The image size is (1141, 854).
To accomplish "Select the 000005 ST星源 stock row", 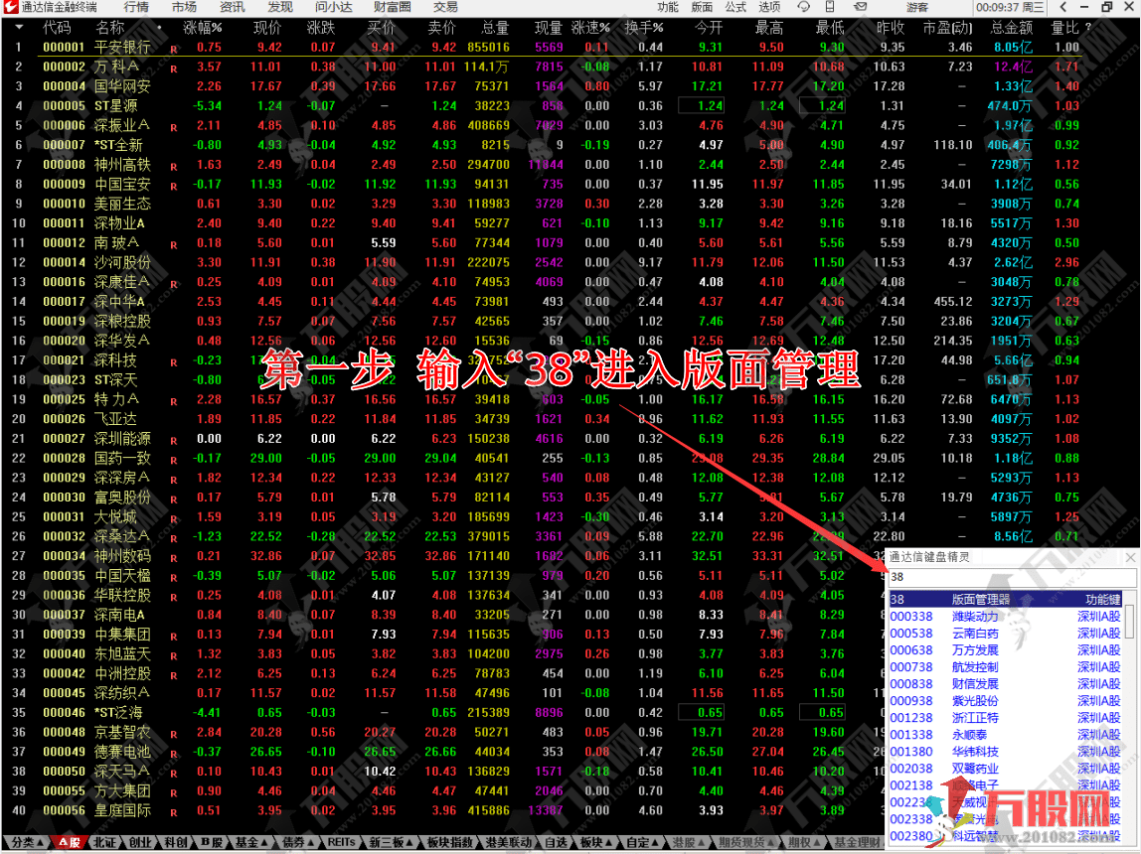I will click(542, 106).
